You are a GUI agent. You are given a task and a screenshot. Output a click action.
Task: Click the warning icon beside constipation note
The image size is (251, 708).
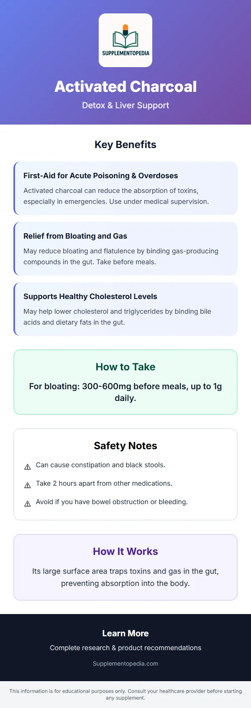(28, 467)
